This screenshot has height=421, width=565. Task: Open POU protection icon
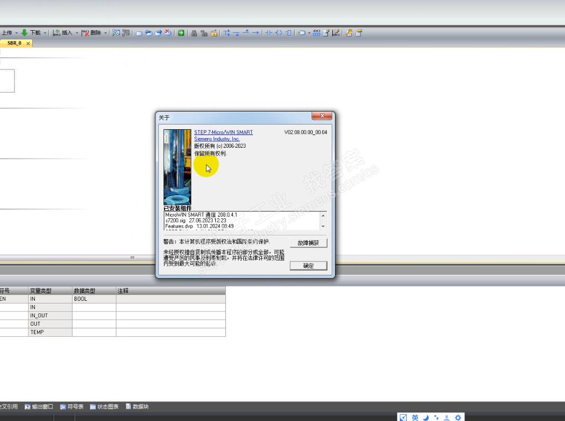pyautogui.click(x=349, y=33)
